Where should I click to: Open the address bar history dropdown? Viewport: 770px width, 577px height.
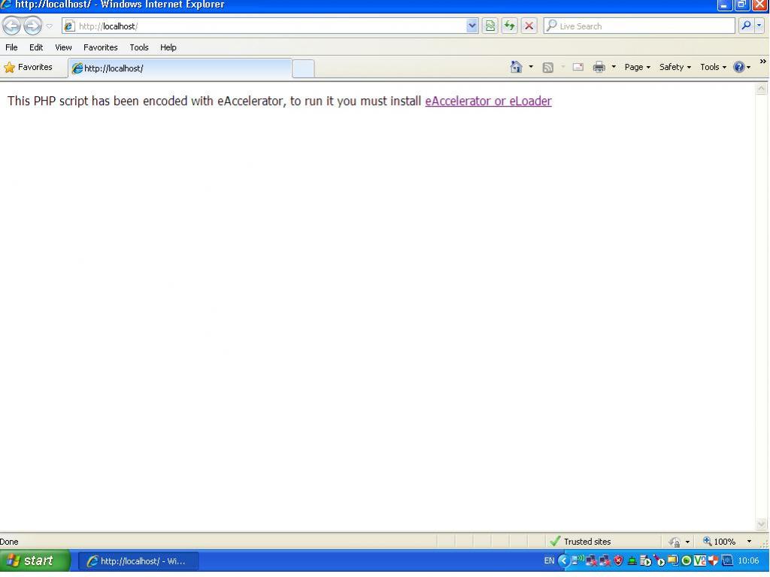point(472,26)
